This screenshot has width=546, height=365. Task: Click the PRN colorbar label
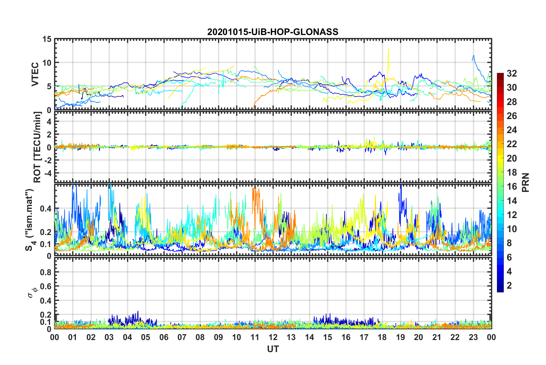click(526, 182)
